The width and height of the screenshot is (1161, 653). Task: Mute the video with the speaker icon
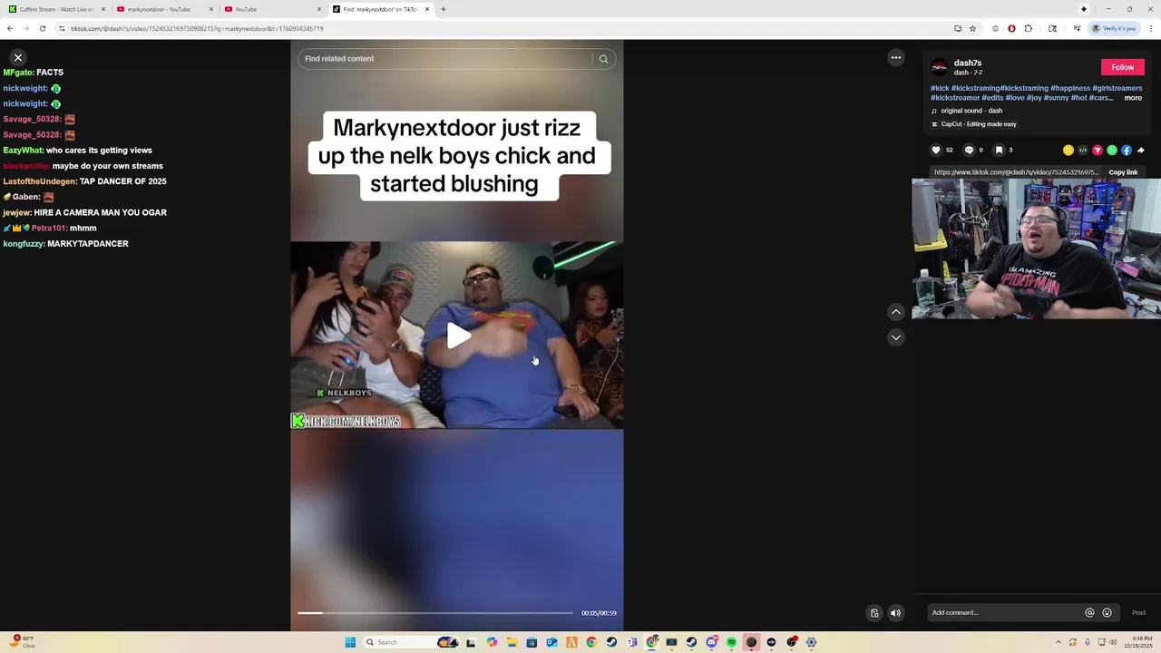click(x=895, y=613)
